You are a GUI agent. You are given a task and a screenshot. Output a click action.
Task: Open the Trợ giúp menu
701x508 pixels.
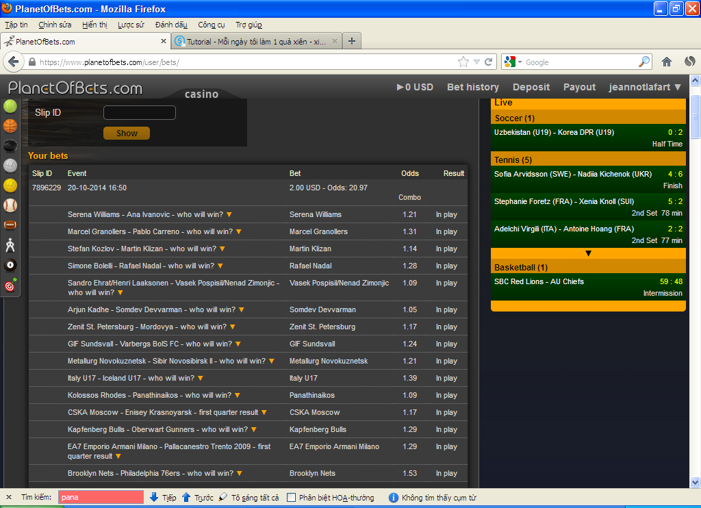(248, 25)
